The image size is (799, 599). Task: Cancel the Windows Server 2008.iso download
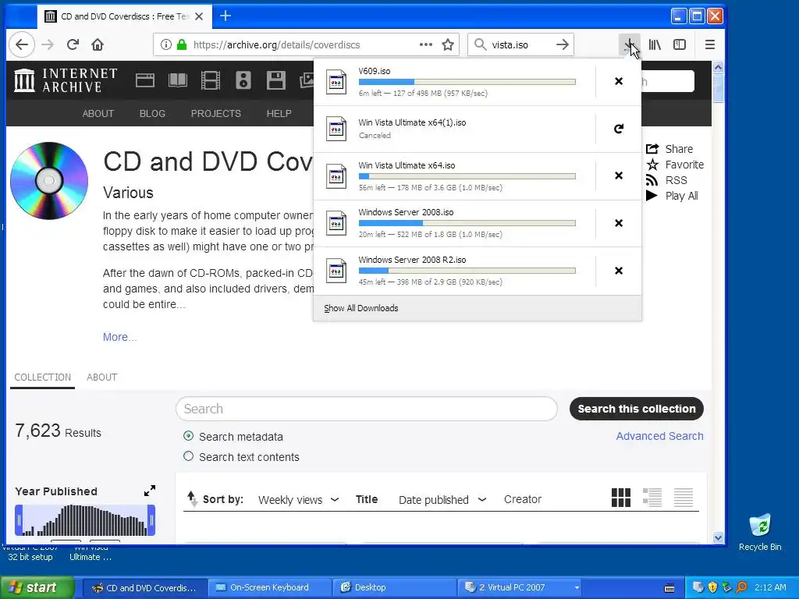point(619,222)
